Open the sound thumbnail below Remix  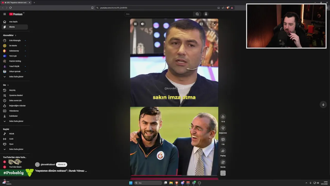tap(223, 173)
